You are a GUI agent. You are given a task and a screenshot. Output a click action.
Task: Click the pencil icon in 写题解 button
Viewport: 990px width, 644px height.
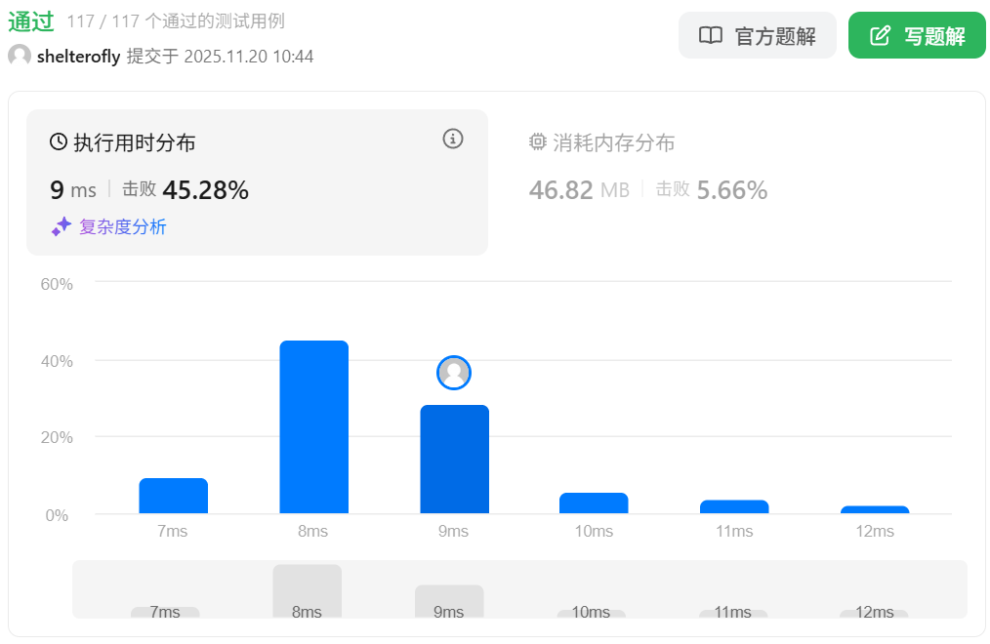(x=880, y=36)
